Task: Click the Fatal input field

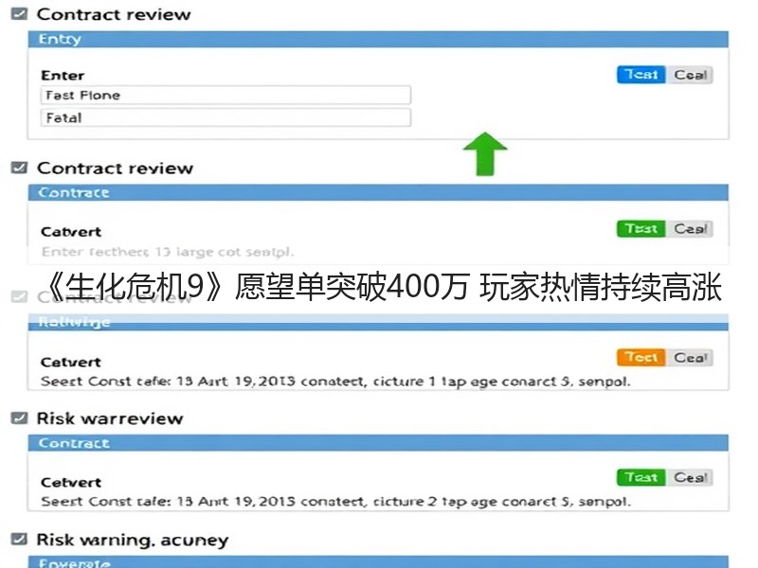Action: 226,117
